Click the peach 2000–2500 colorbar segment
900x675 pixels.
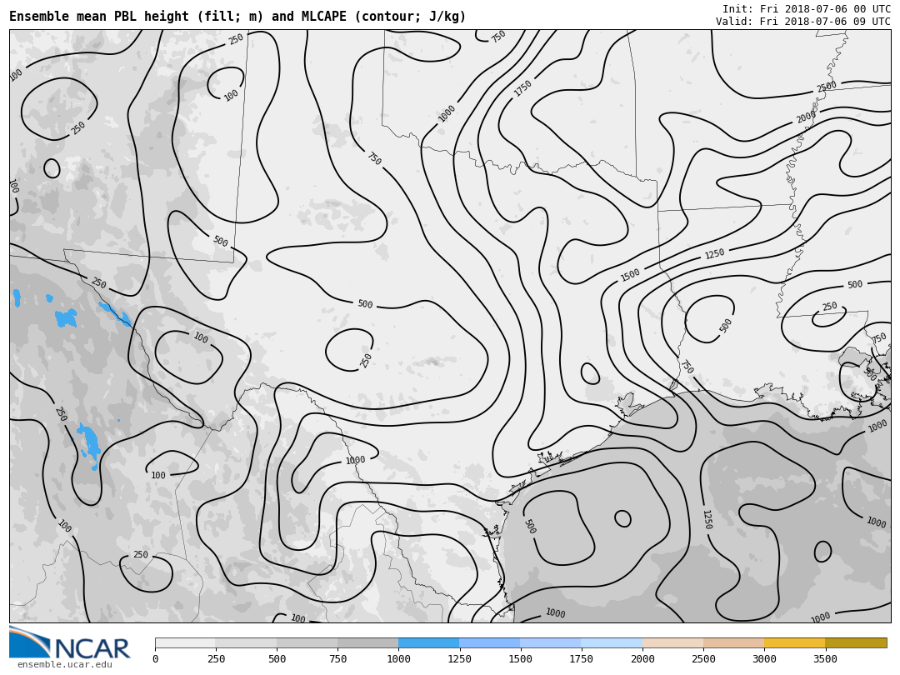click(672, 643)
